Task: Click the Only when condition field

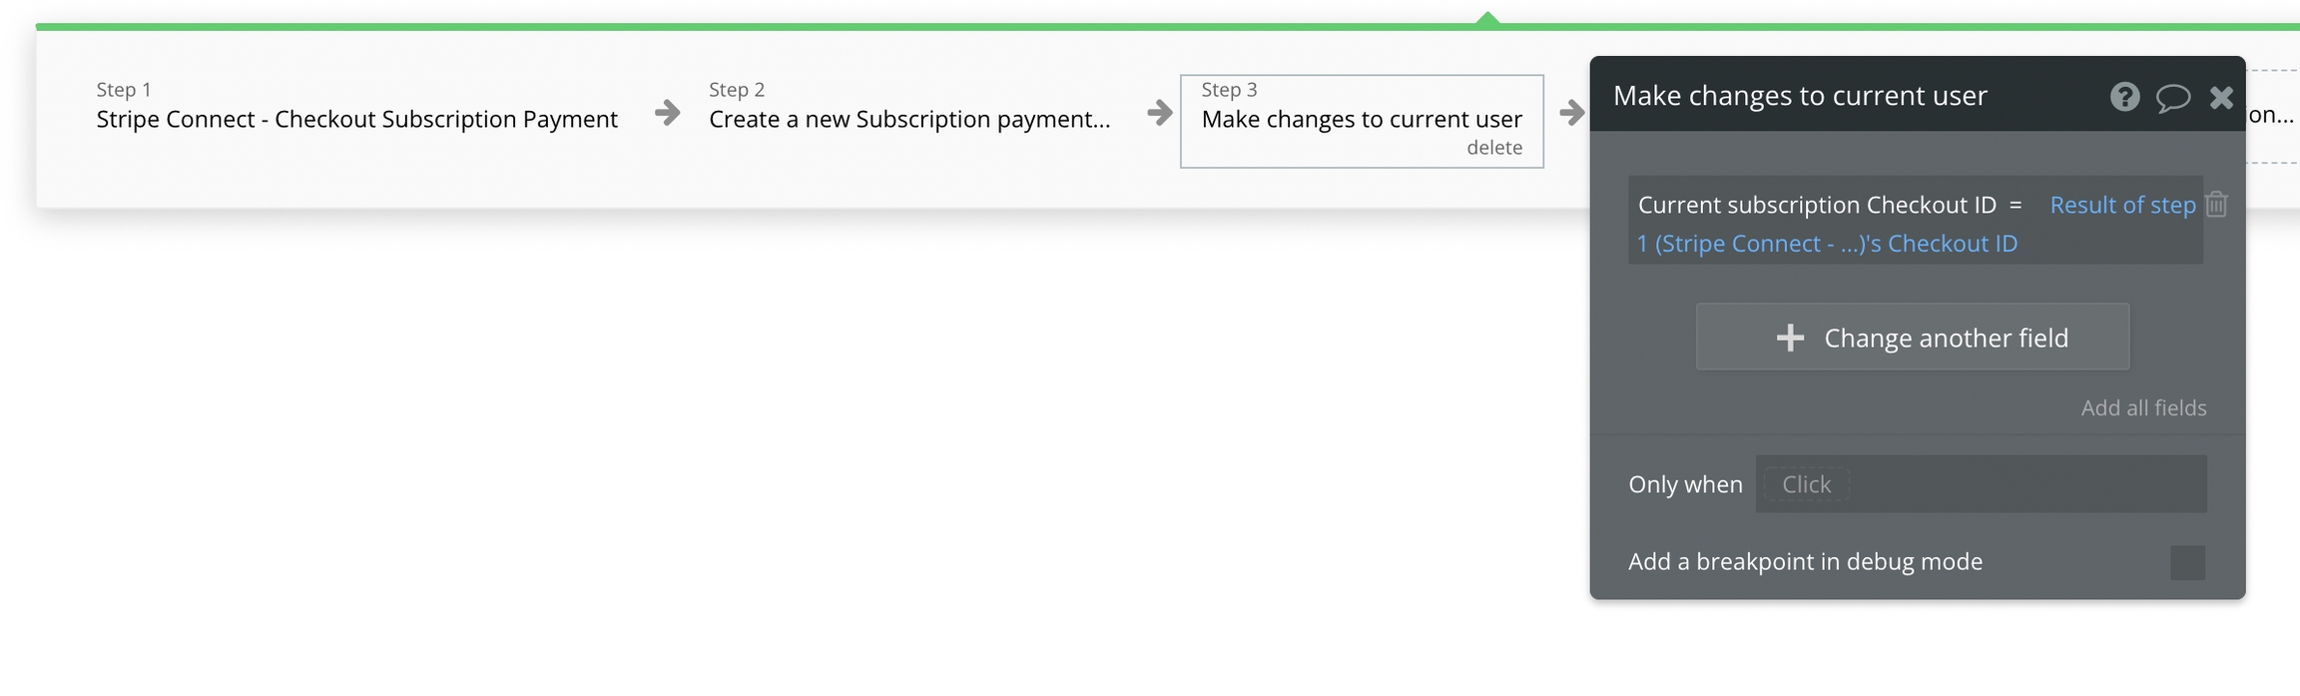Action: (x=1981, y=484)
